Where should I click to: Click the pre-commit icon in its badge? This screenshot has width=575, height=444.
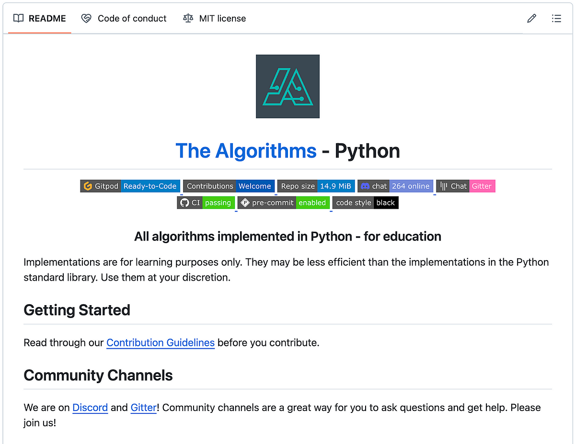pyautogui.click(x=245, y=203)
